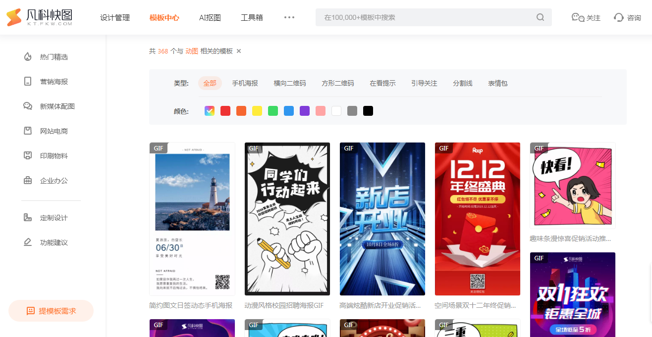Click the phone icon beside 营销海报
Image resolution: width=652 pixels, height=337 pixels.
28,81
